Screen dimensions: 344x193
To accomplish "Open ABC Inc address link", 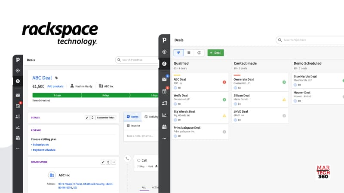I will coord(86,186).
